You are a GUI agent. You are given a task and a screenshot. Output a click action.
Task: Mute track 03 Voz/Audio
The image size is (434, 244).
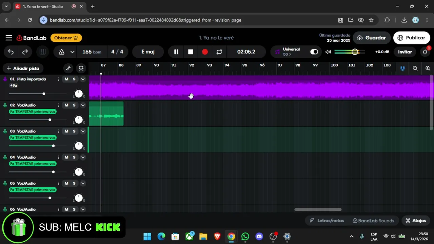pos(66,131)
